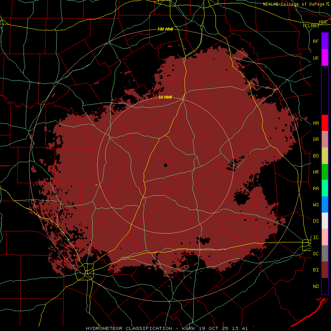Click the WS legend label
The image size is (331, 331).
pyautogui.click(x=316, y=205)
